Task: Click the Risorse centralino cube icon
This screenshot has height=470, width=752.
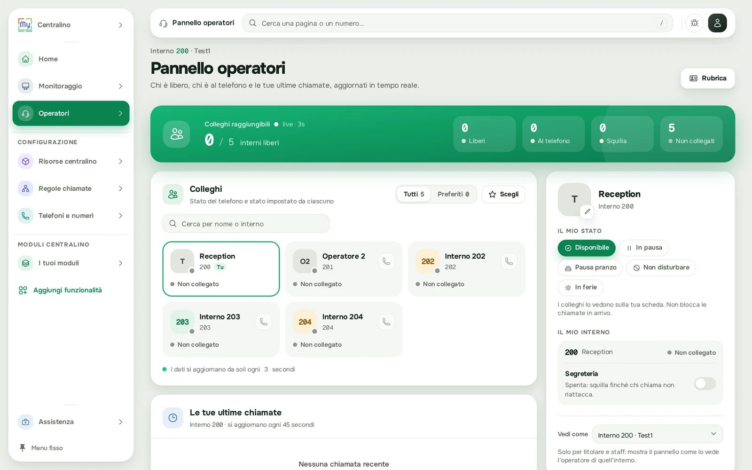Action: pos(26,161)
